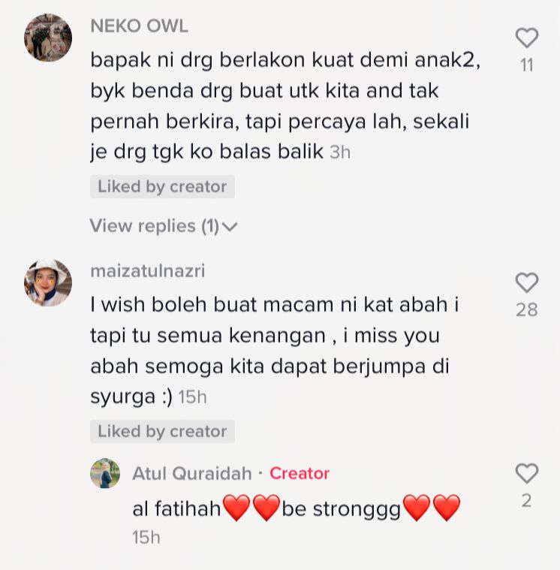Viewport: 560px width, 570px height.
Task: Click the al fatihah be stronggg reply
Action: pos(297,508)
